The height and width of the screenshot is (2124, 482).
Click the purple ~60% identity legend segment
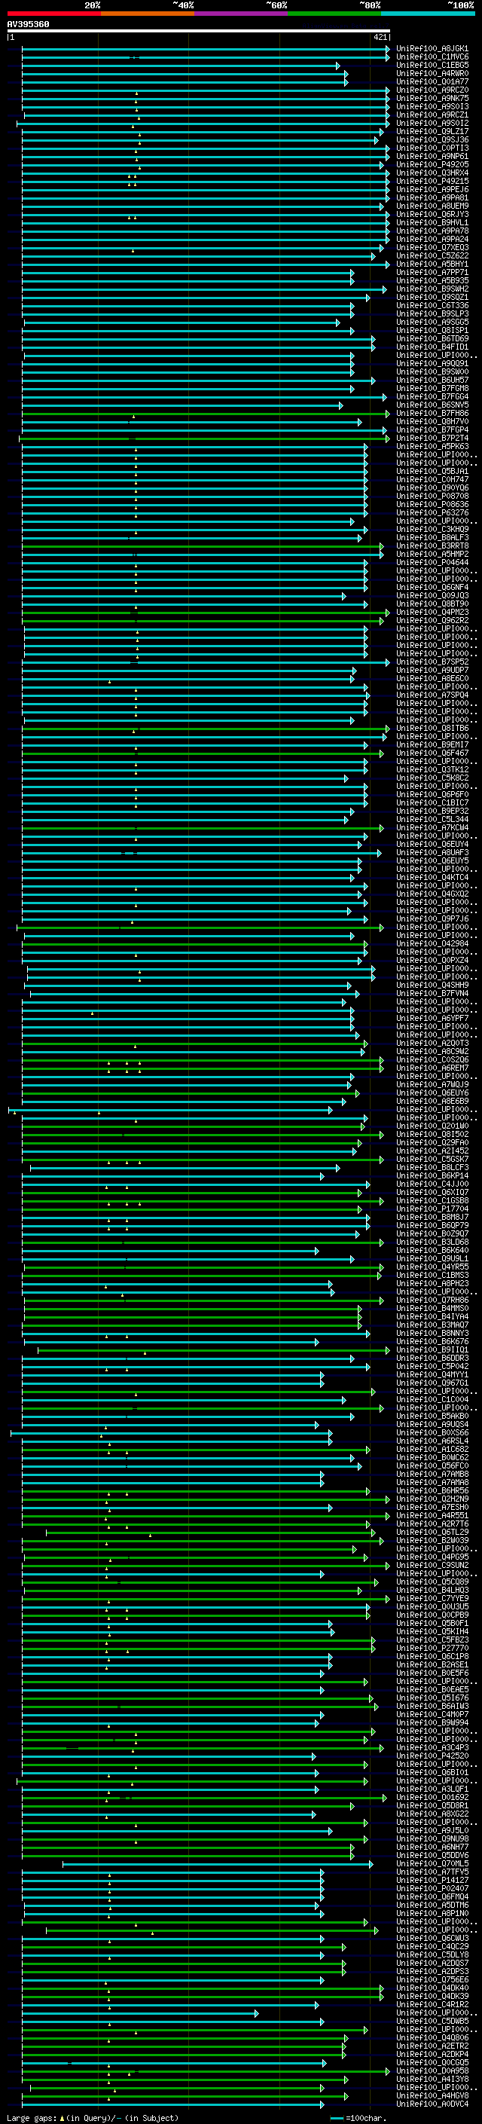click(242, 14)
